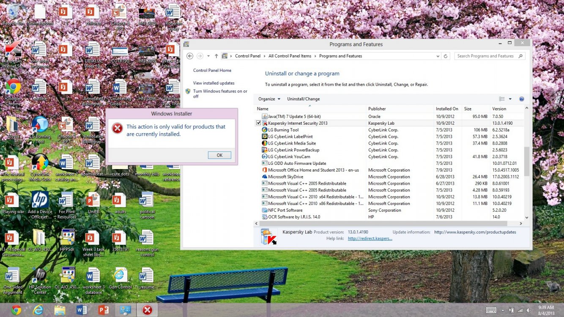This screenshot has height=317, width=564.
Task: Open help with the blue question mark icon
Action: click(521, 99)
